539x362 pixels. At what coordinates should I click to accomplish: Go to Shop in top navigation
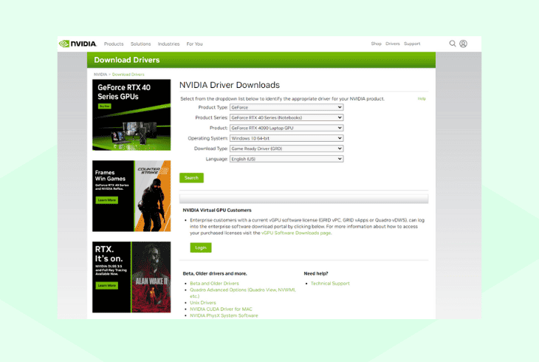point(376,44)
